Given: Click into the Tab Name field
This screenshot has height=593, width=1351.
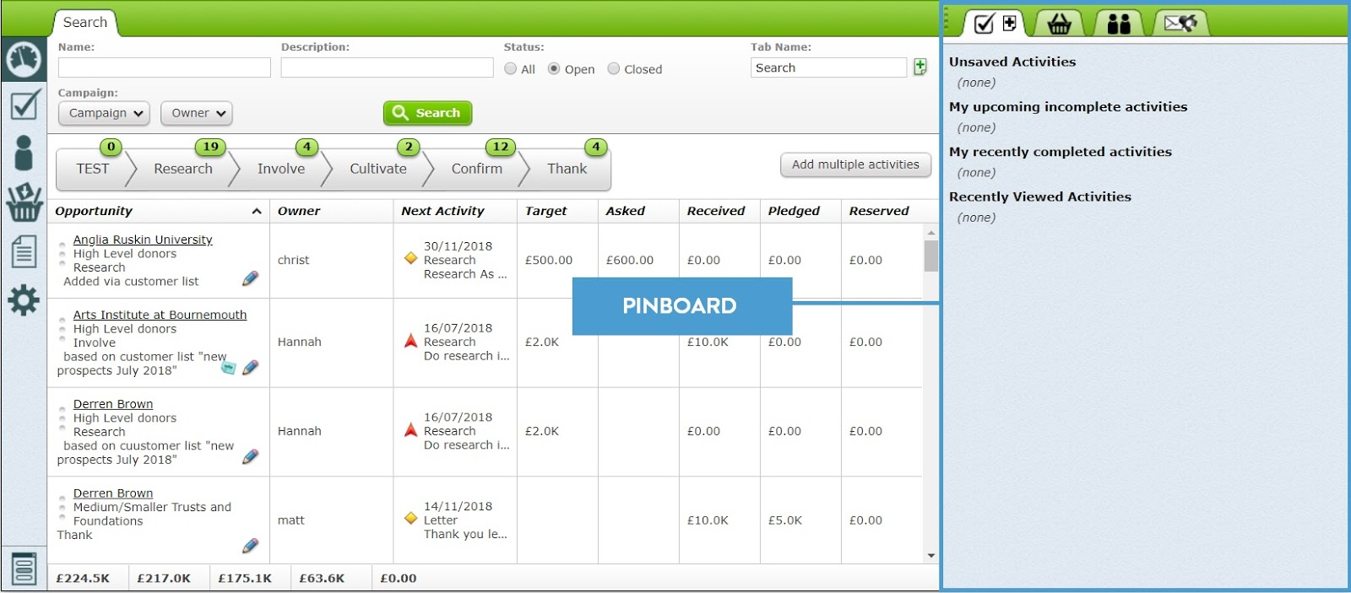Looking at the screenshot, I should click(828, 67).
